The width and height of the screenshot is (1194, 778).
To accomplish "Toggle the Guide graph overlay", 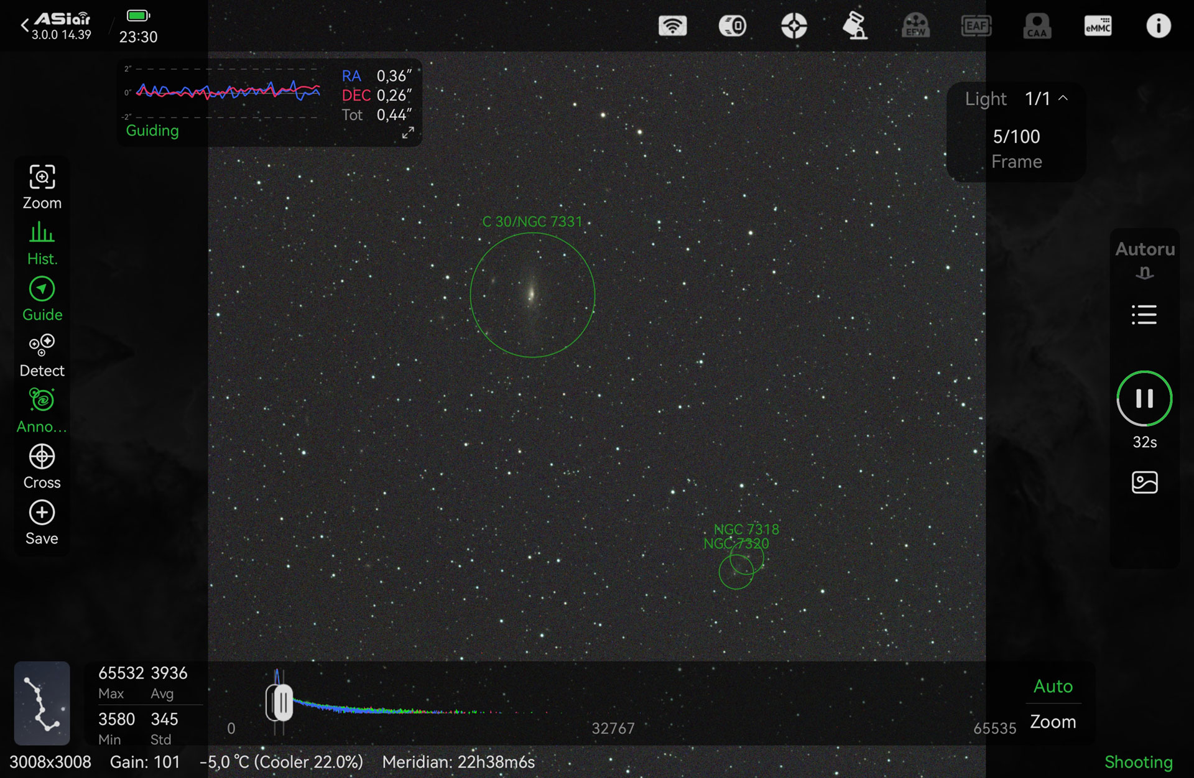I will pos(42,299).
